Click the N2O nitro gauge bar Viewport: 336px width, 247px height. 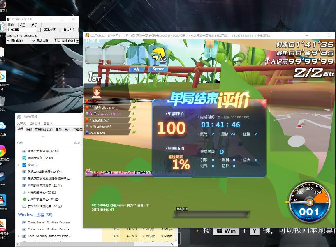211,214
